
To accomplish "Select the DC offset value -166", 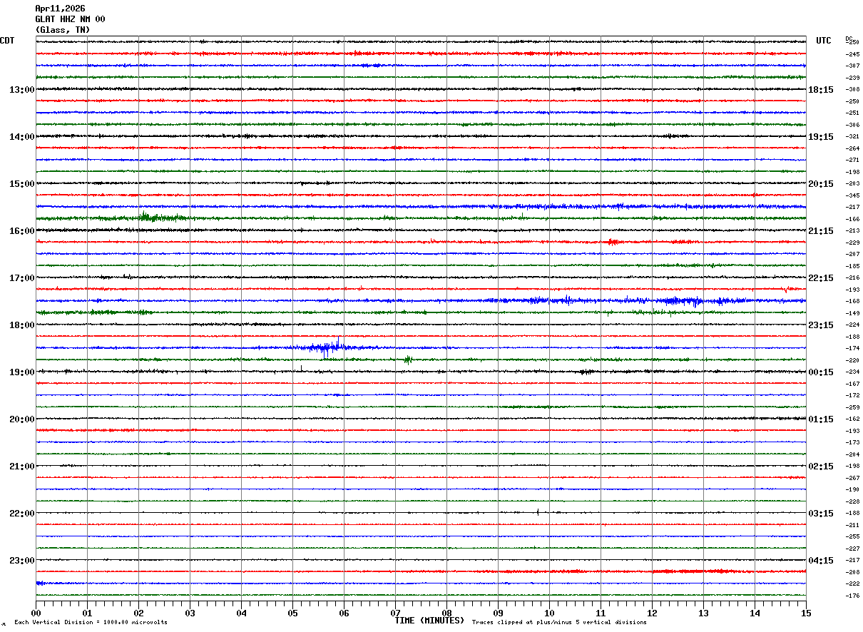I will (852, 219).
